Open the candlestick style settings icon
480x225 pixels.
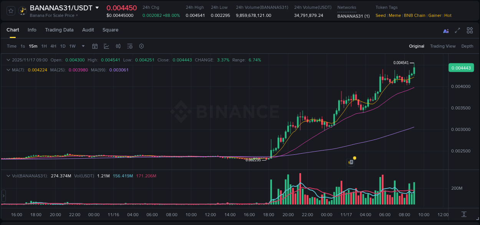pos(118,46)
